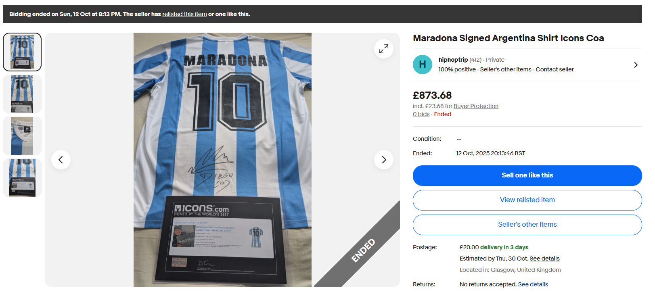
Task: Select the first shirt back thumbnail
Action: point(22,52)
